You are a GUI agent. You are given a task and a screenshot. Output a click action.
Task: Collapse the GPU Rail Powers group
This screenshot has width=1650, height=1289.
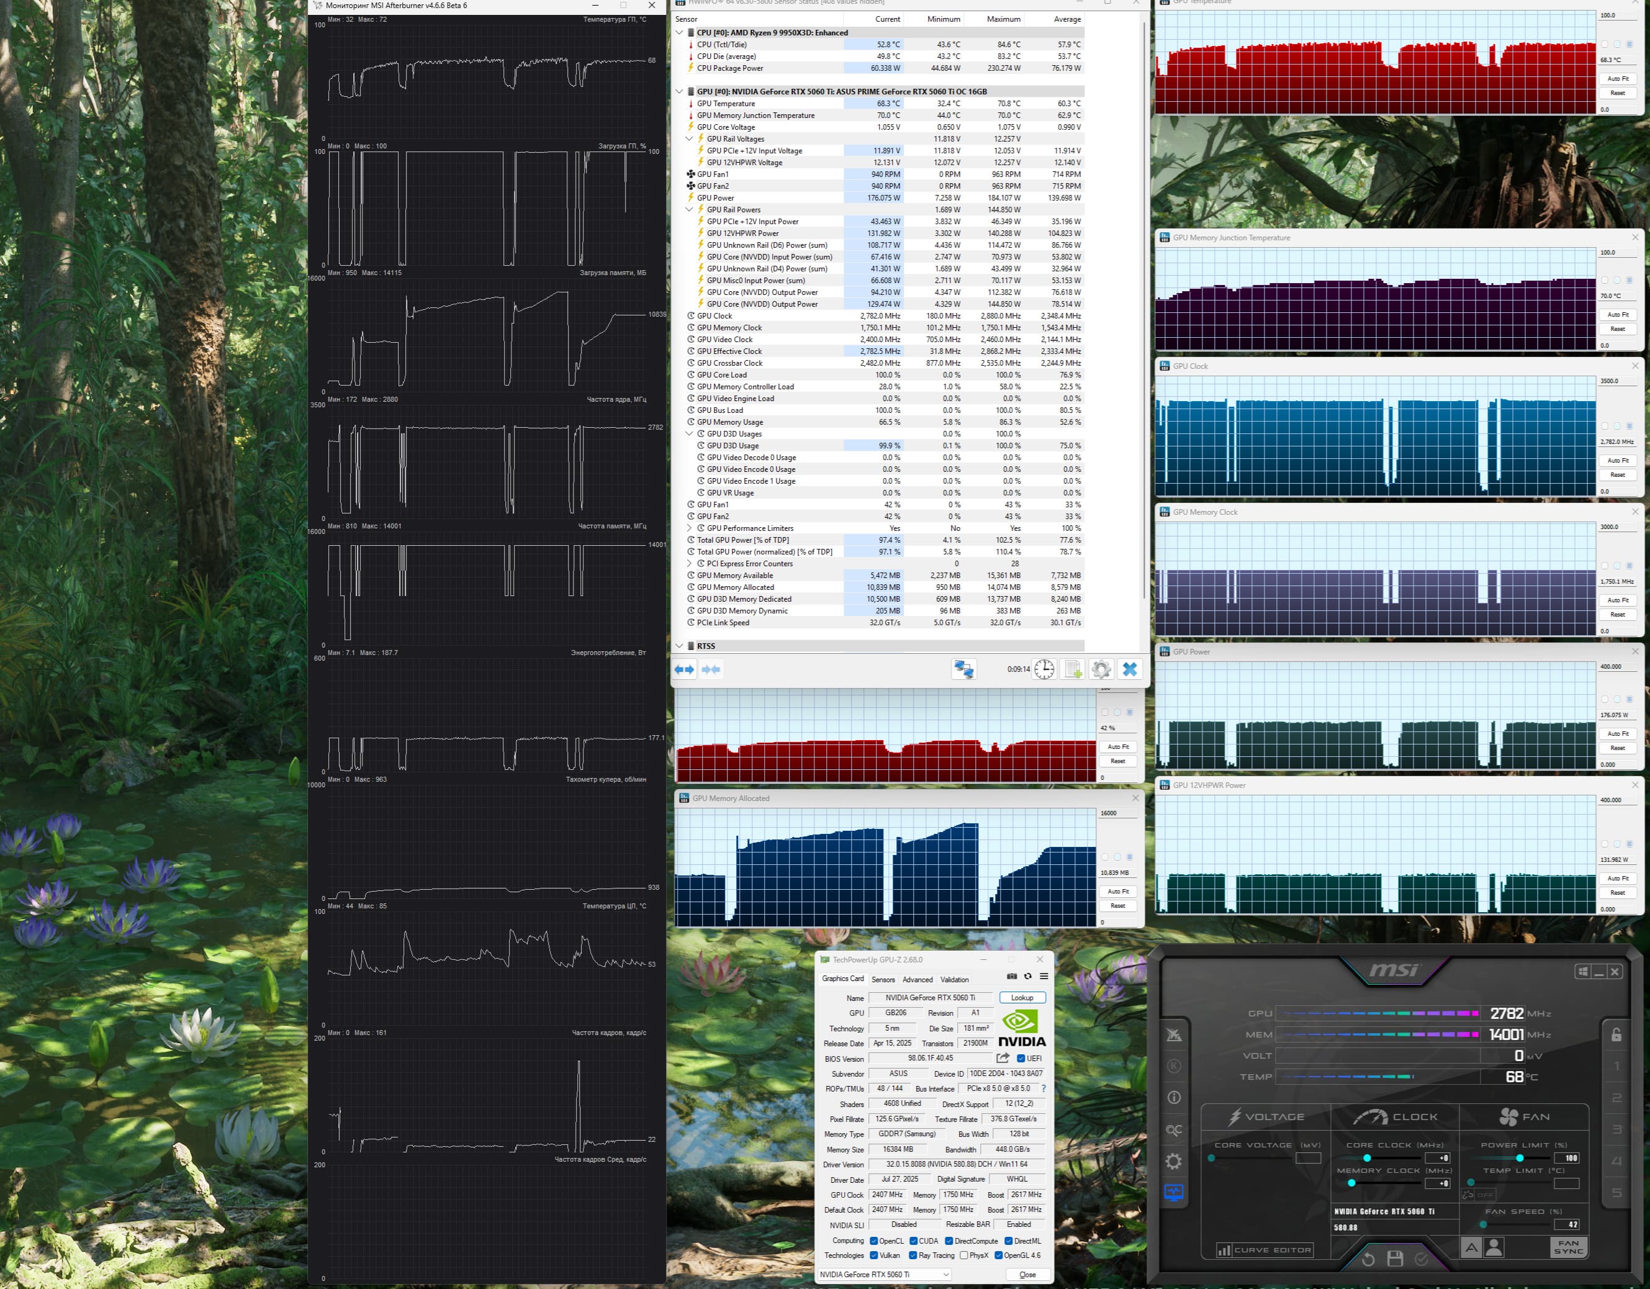(x=689, y=209)
